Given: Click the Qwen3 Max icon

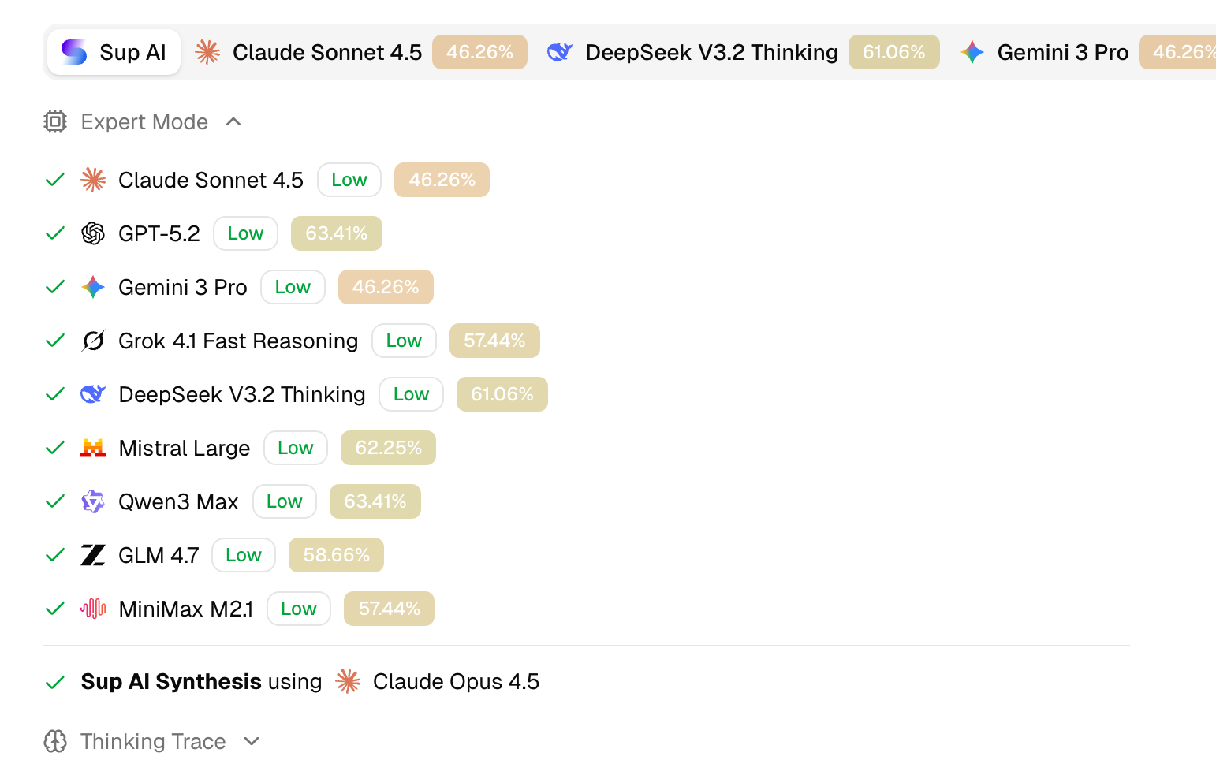Looking at the screenshot, I should click(93, 501).
